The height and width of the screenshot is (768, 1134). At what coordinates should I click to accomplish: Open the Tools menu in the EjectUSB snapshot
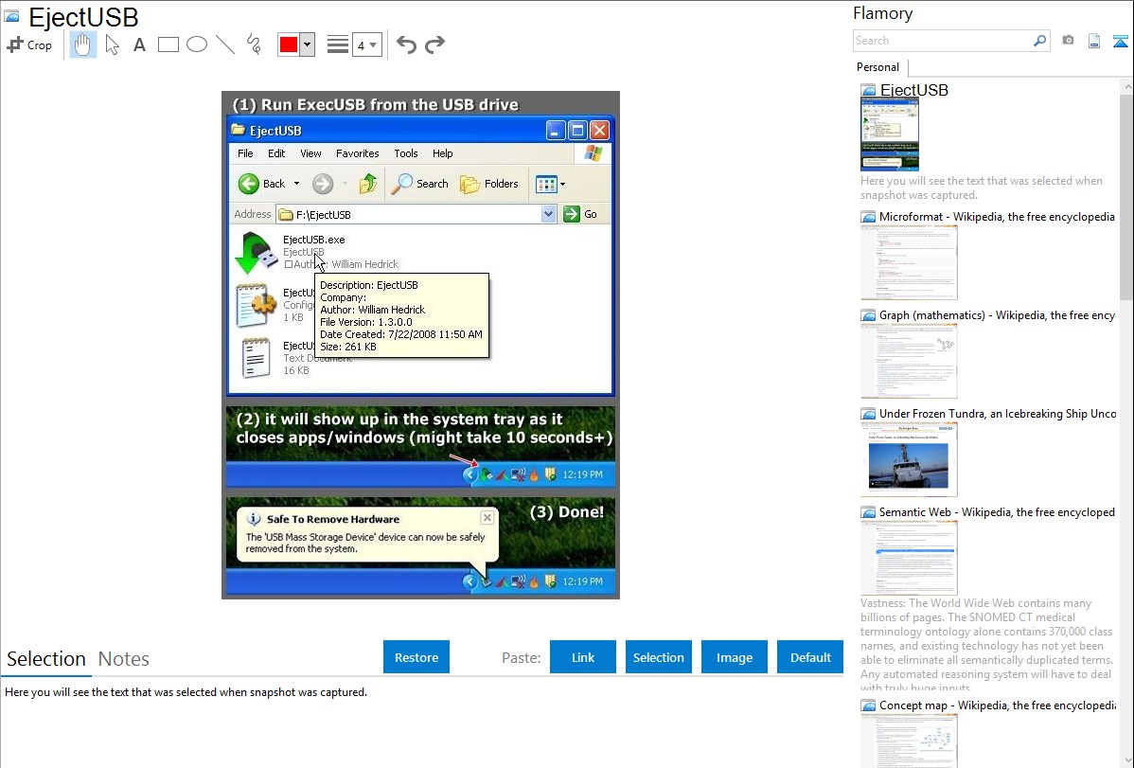coord(406,153)
